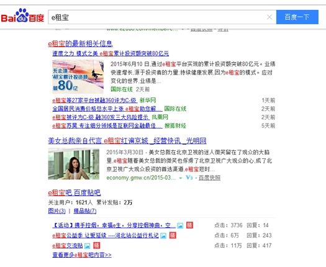This screenshot has width=326, height=267.
Task: Click the V3 credibility badge icon
Action: (x=189, y=178)
